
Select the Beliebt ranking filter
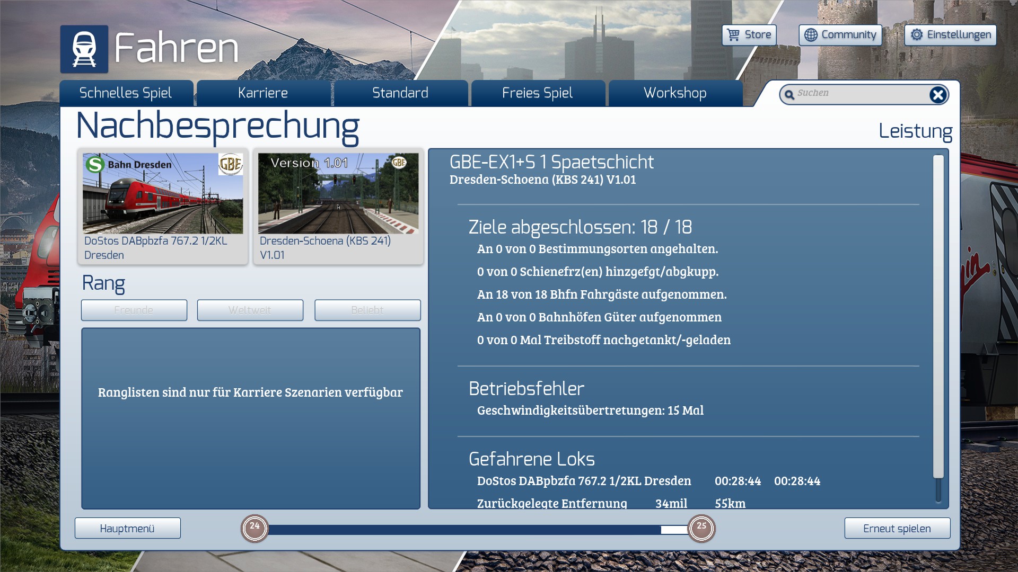tap(367, 310)
